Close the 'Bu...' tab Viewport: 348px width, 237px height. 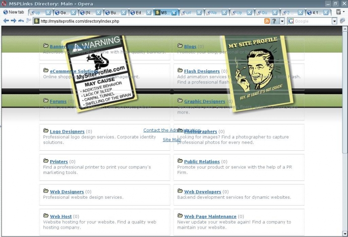[125, 12]
